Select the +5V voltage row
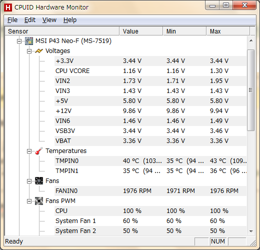This screenshot has width=260, height=250. point(150,101)
